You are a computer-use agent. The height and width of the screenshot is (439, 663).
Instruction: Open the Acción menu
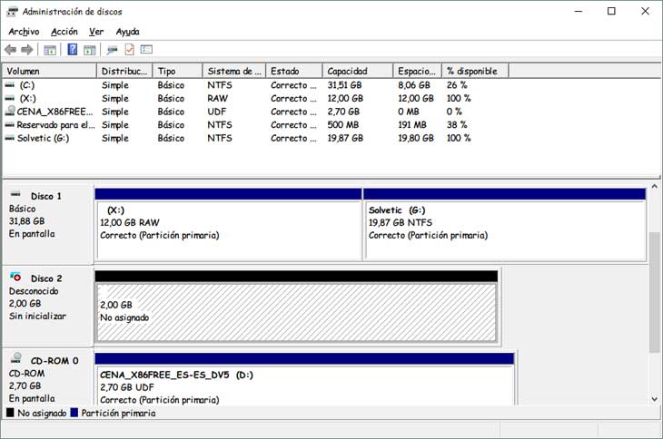tap(64, 32)
